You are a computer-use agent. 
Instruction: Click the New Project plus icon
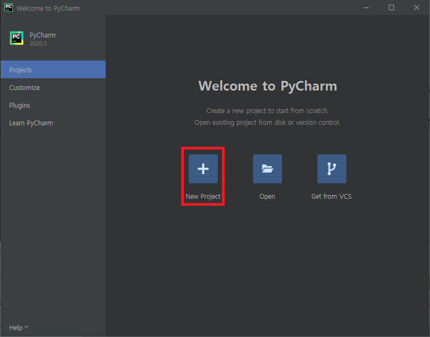pos(203,169)
